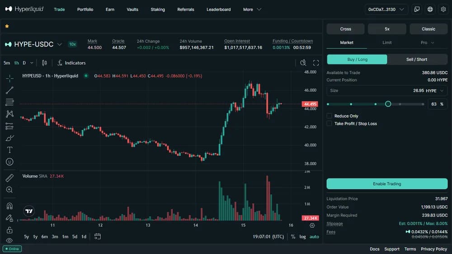Screen dimensions: 452x254
Task: Switch to the Limit order tab
Action: click(387, 42)
